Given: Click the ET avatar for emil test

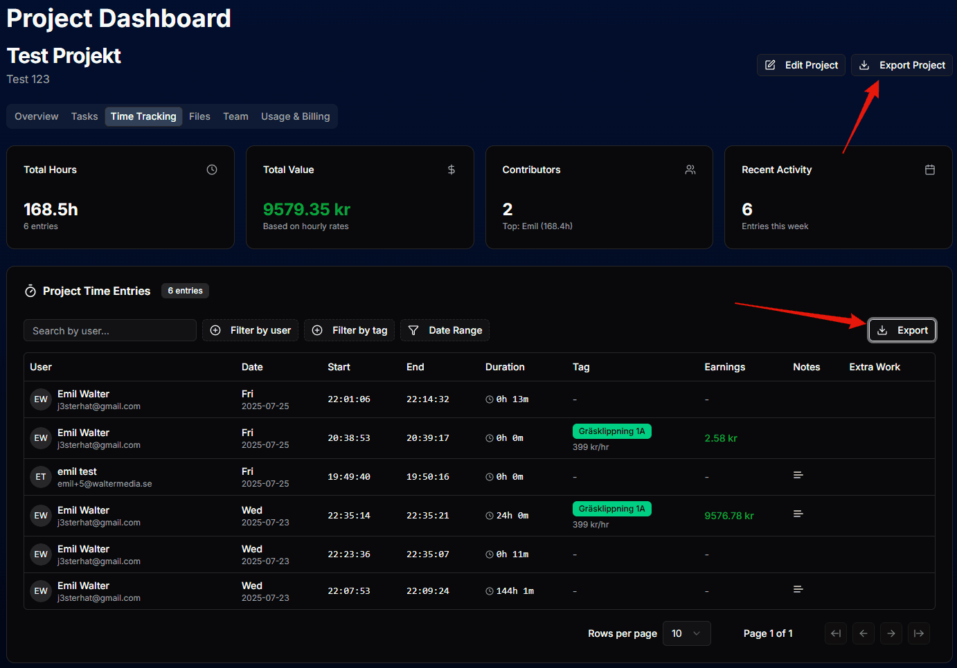Looking at the screenshot, I should click(41, 477).
